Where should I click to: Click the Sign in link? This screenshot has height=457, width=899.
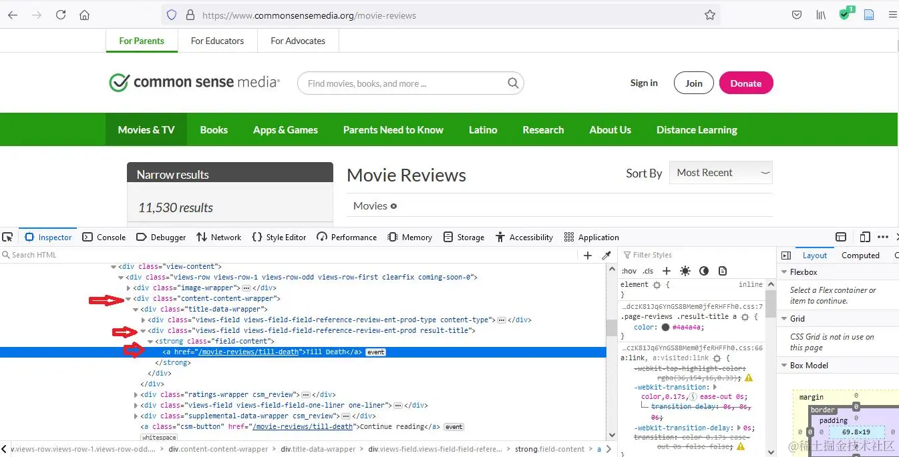[x=644, y=83]
